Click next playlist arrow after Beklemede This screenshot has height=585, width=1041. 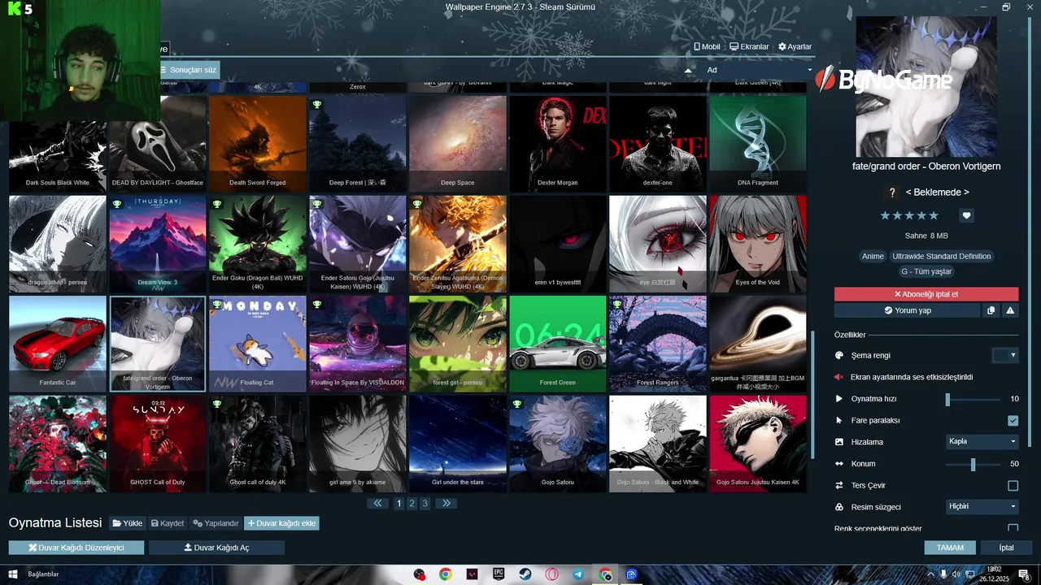[x=965, y=193]
